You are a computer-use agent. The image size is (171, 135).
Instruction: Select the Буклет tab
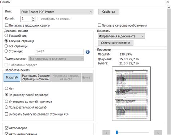click(87, 77)
